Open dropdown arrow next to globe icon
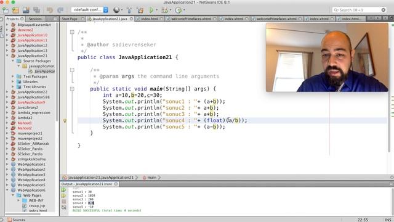This screenshot has height=222, width=394. tap(122, 10)
